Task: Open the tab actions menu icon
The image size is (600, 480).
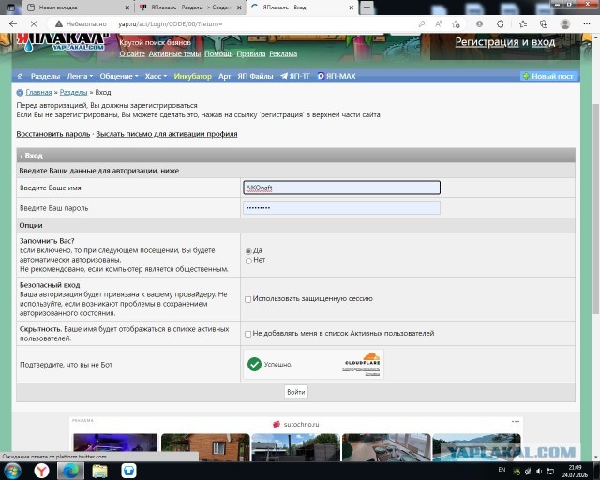Action: coord(11,7)
